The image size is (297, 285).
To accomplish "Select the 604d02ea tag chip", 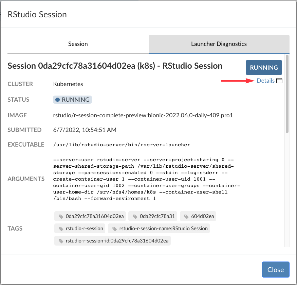I will pyautogui.click(x=198, y=216).
